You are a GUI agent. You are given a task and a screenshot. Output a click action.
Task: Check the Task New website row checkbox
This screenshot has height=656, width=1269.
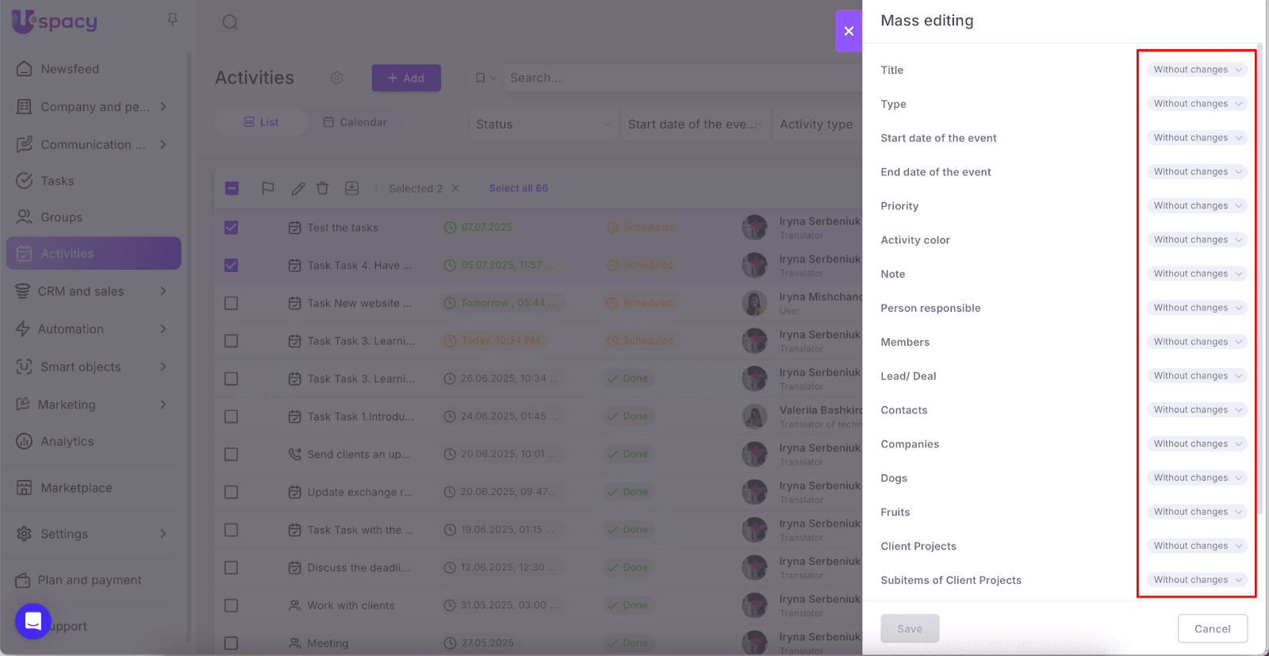click(232, 303)
